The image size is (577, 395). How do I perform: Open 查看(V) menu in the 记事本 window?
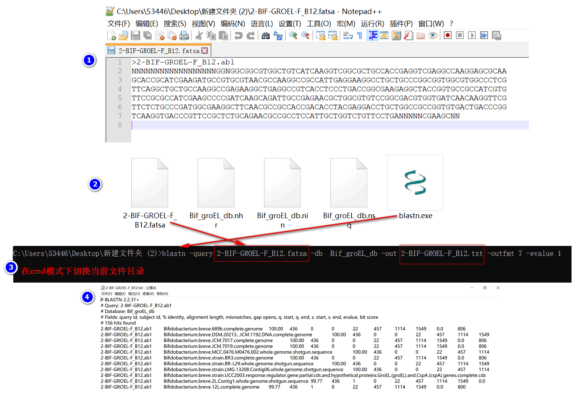pyautogui.click(x=148, y=294)
